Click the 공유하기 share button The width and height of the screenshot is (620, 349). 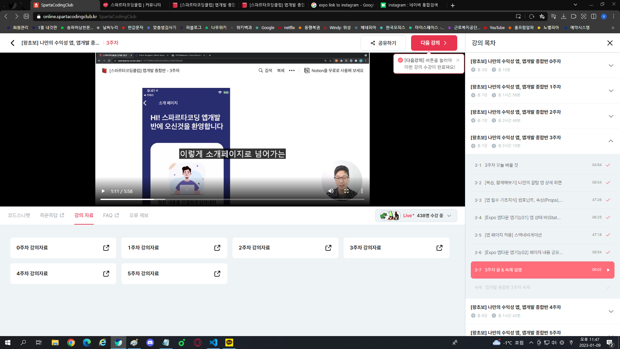pyautogui.click(x=383, y=43)
